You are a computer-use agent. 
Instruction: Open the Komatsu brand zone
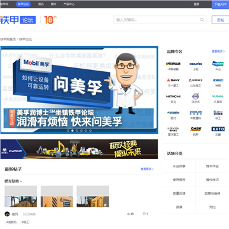coord(195,66)
